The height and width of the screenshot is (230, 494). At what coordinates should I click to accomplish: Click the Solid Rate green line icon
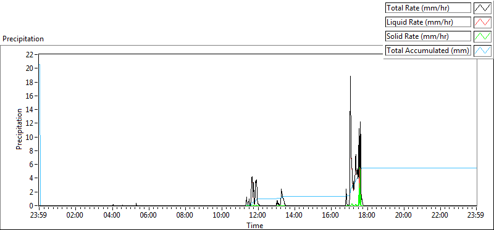tap(482, 36)
